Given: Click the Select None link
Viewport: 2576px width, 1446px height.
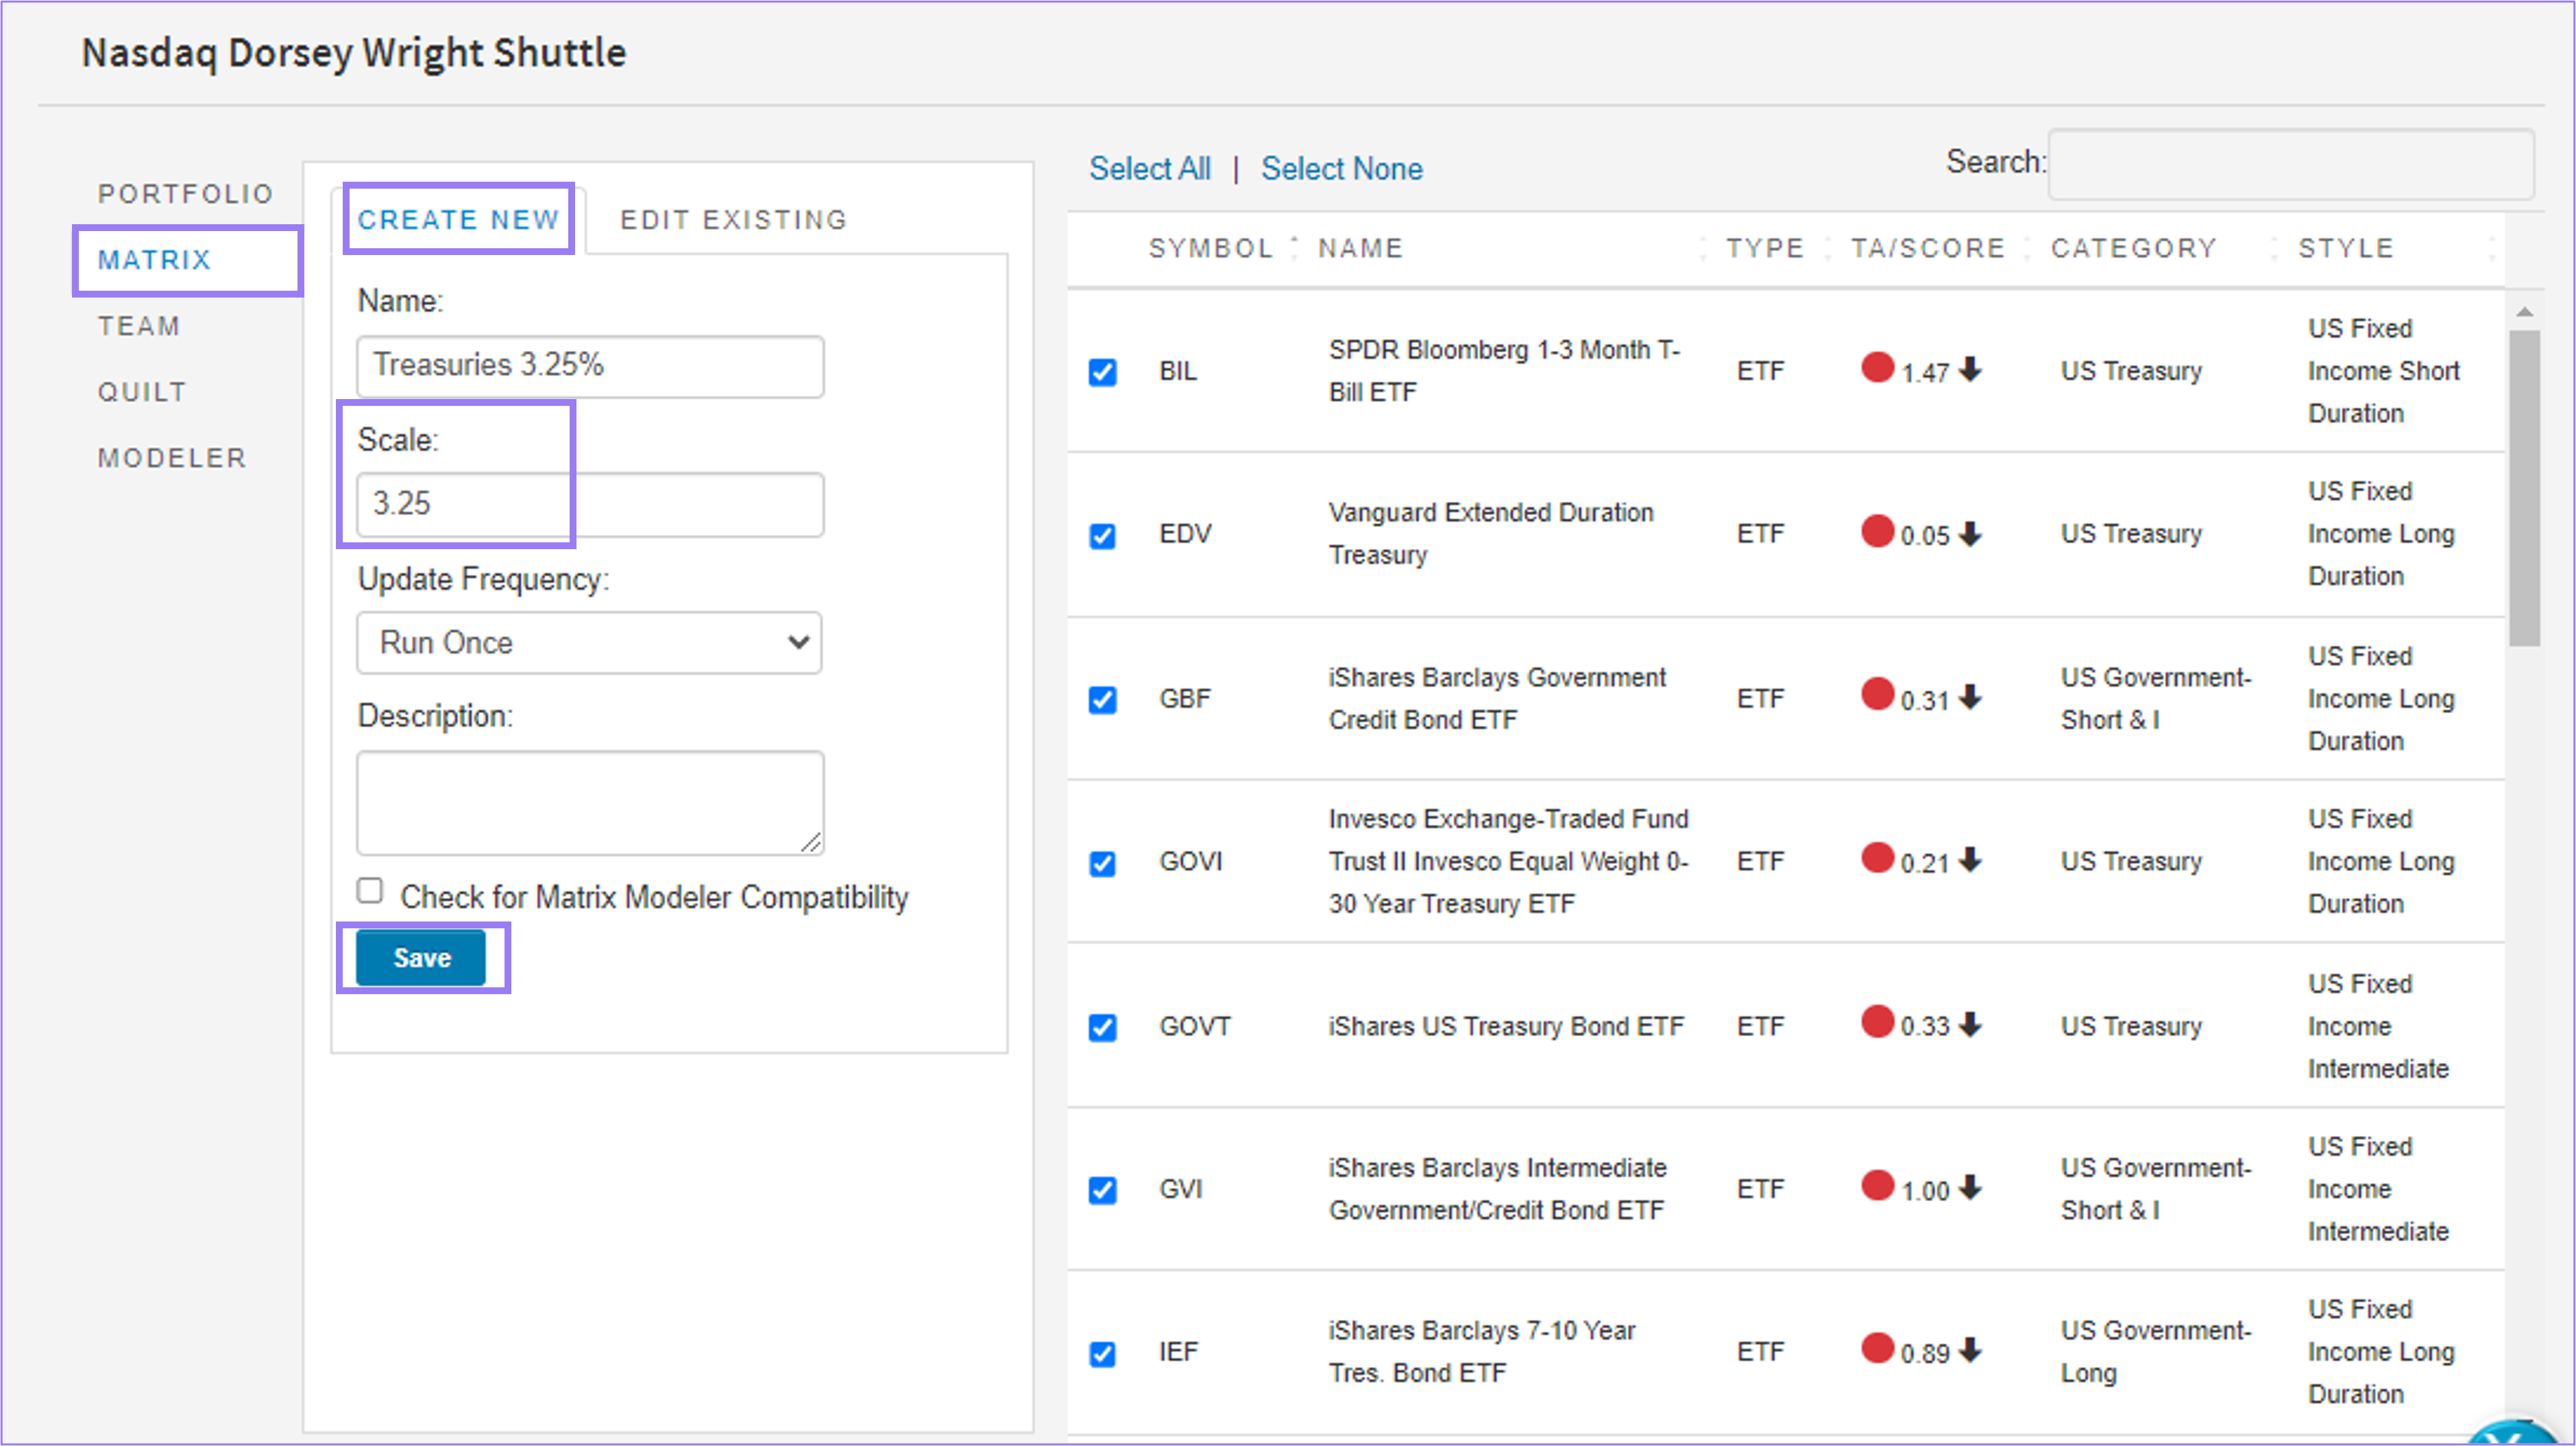Looking at the screenshot, I should point(1342,168).
